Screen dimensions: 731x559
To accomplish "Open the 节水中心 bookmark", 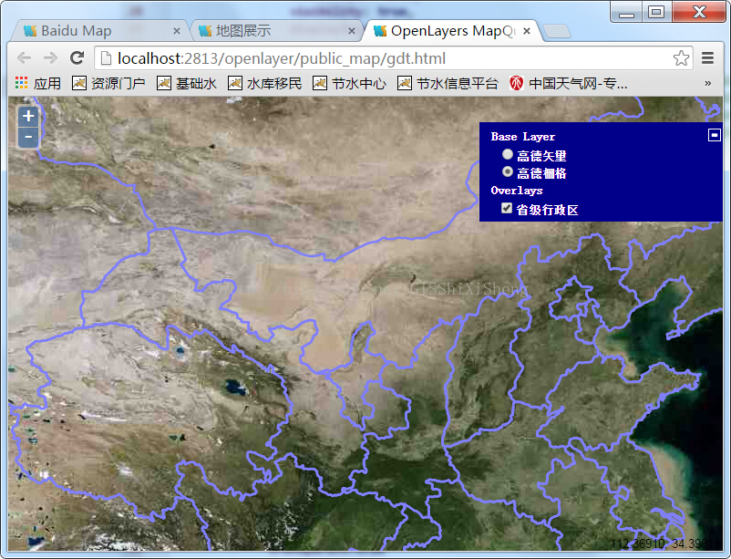I will click(x=350, y=84).
